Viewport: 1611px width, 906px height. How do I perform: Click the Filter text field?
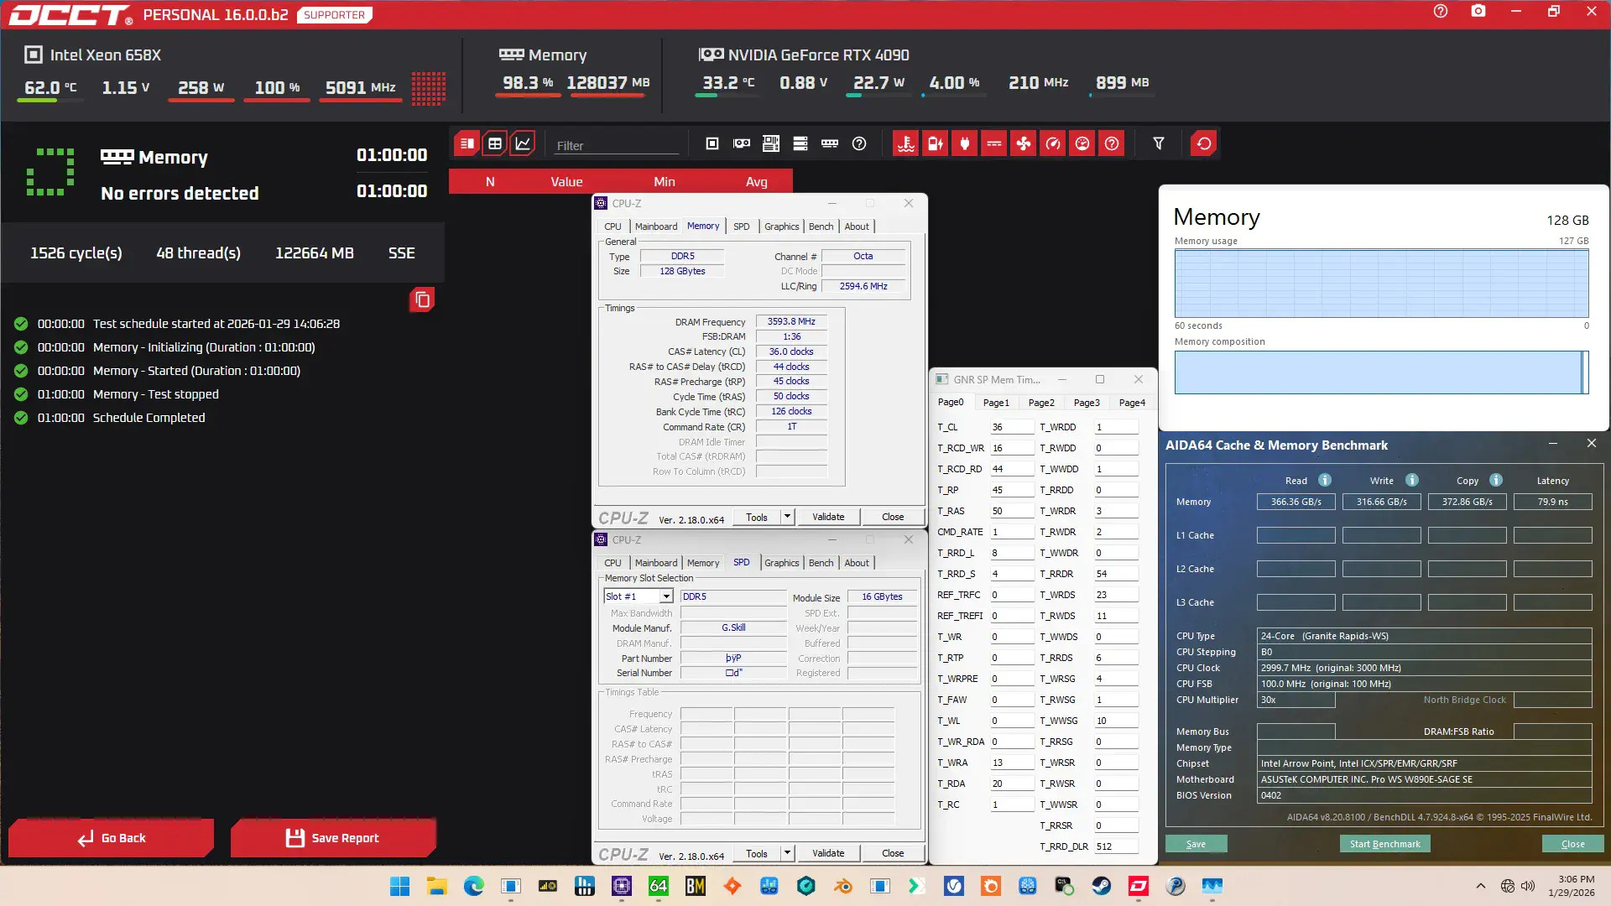click(617, 145)
